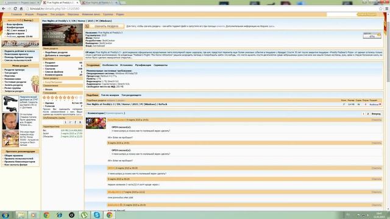Click the kinozal.tv address bar

click(202, 9)
